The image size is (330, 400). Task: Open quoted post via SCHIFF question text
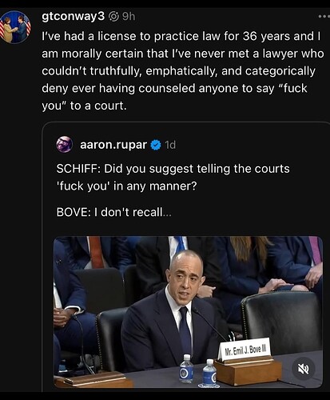[173, 169]
